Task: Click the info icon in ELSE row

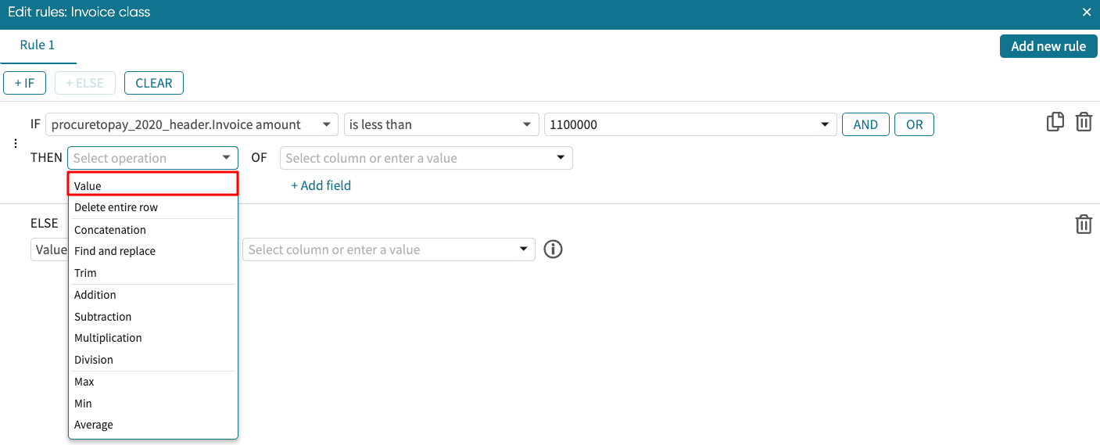Action: point(553,249)
